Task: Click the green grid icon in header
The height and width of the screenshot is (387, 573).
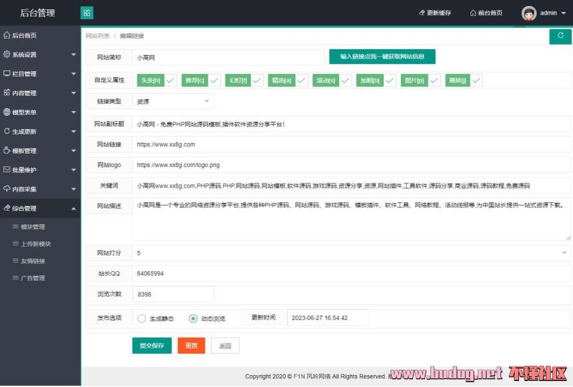Action: click(x=87, y=13)
